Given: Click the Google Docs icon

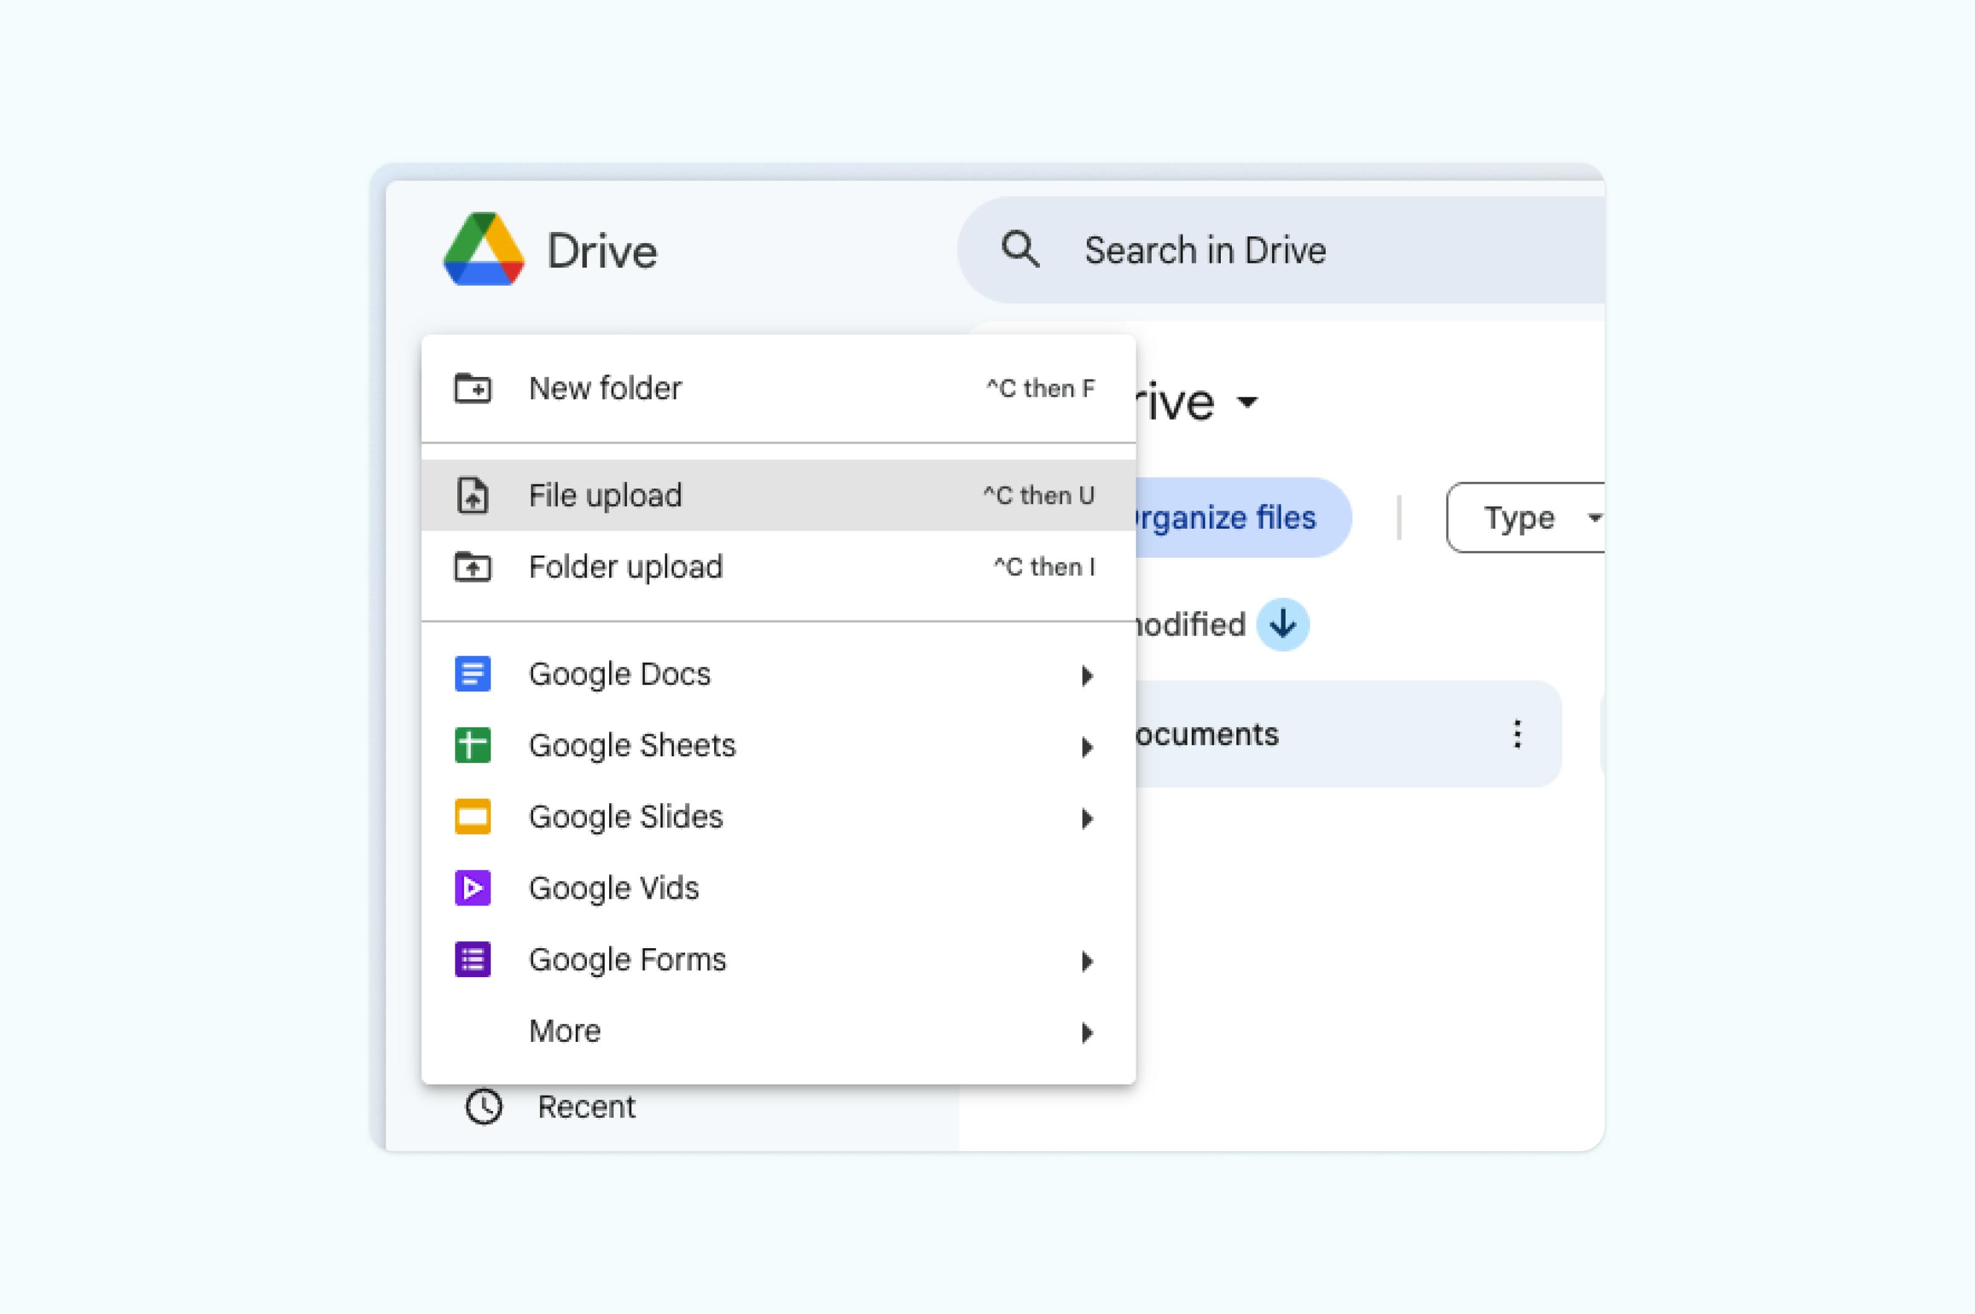Looking at the screenshot, I should click(473, 674).
